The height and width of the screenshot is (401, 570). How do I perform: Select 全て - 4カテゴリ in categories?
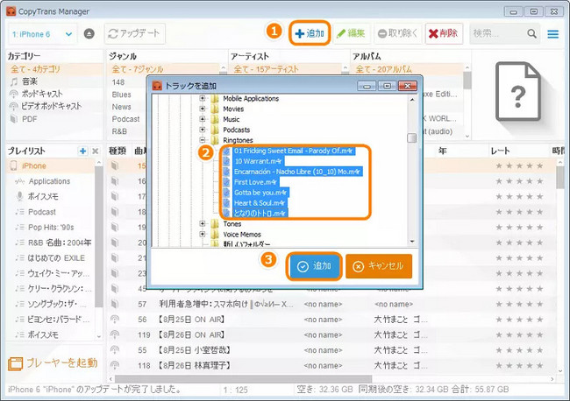[x=54, y=69]
